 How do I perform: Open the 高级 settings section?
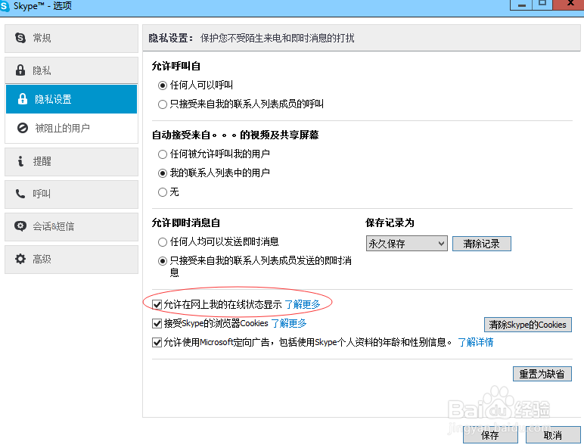pyautogui.click(x=72, y=260)
